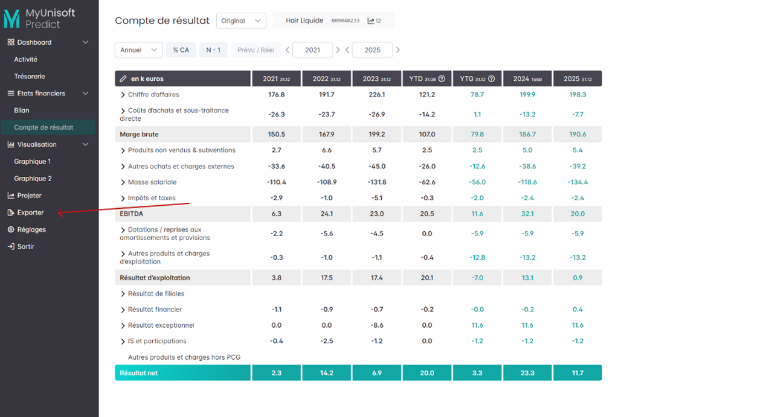Go to next start year arrow after 2021
This screenshot has height=417, width=766.
coord(338,50)
